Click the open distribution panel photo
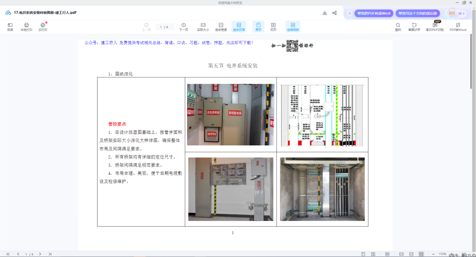This screenshot has height=257, width=476. click(x=231, y=189)
